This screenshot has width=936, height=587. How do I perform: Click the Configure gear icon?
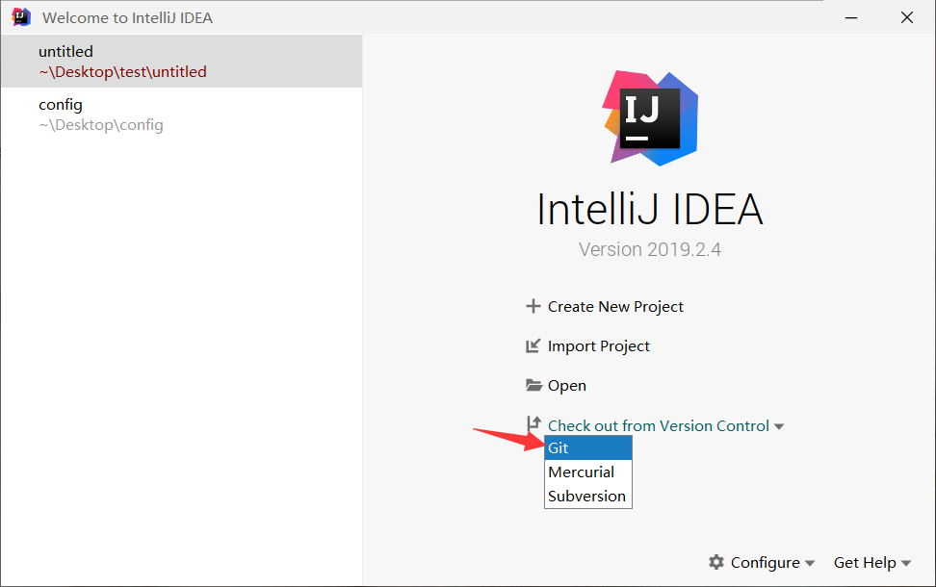[716, 562]
